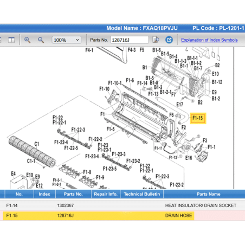Image resolution: width=245 pixels, height=245 pixels.
Task: Click the F1-23-2 diagram label
Action: coord(133,161)
